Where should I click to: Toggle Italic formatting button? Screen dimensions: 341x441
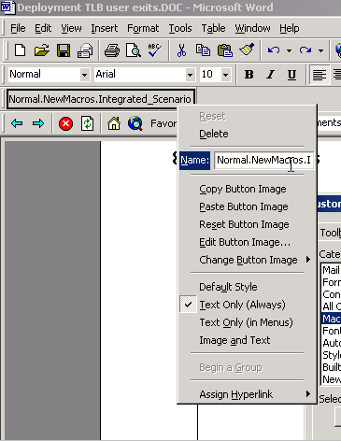point(270,75)
